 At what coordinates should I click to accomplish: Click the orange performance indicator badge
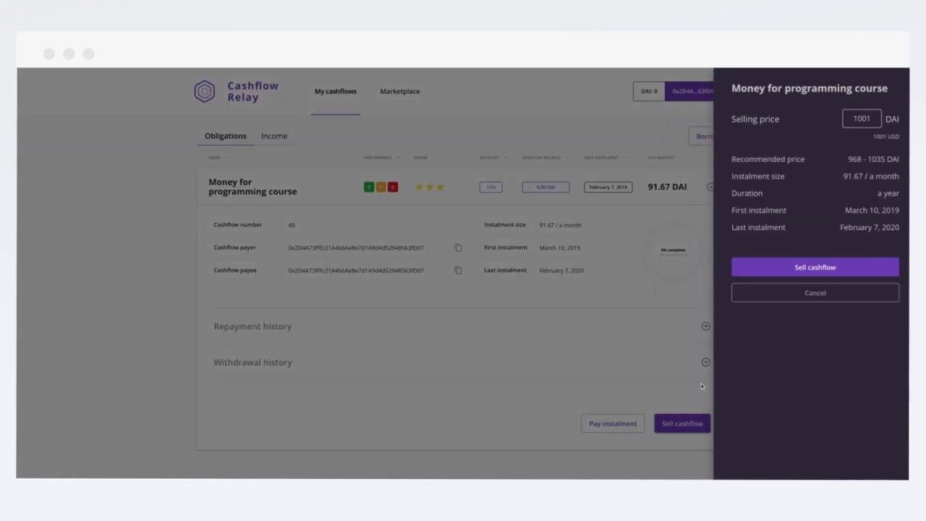click(x=381, y=187)
